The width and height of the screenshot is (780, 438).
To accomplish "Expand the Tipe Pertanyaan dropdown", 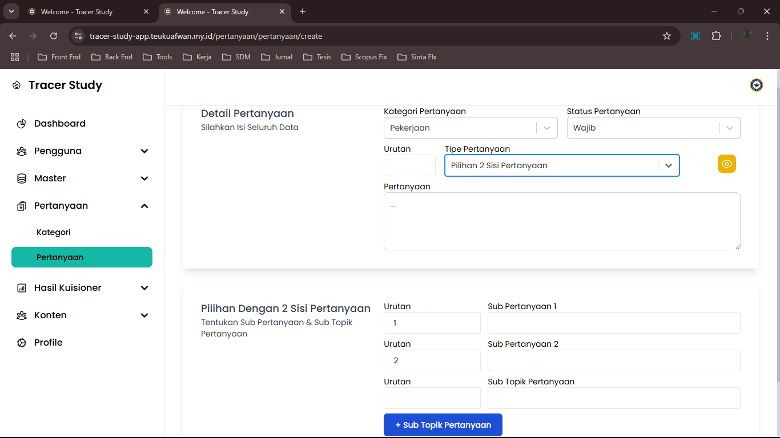I will (668, 165).
